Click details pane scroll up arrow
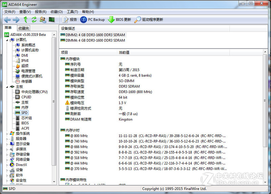The height and width of the screenshot is (194, 271). (x=265, y=52)
